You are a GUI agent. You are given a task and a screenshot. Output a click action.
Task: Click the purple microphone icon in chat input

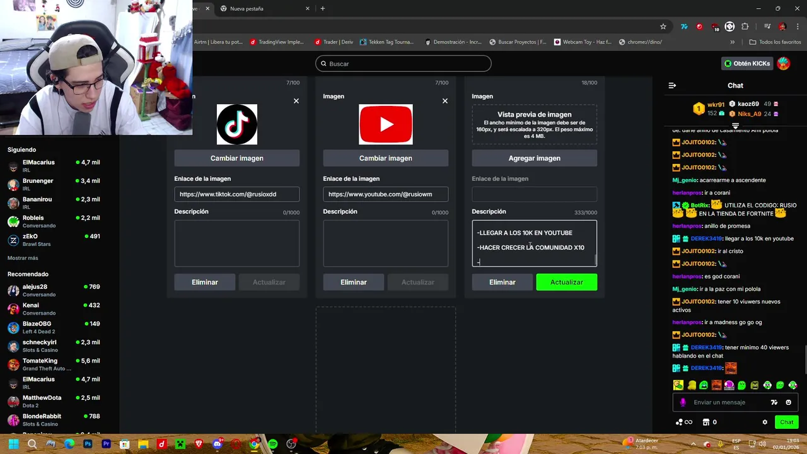point(683,402)
